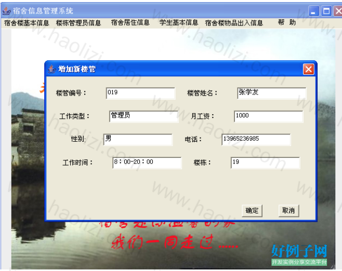Click the 工作时间 field with 8:00-20:00
This screenshot has height=271, width=342.
click(147, 162)
